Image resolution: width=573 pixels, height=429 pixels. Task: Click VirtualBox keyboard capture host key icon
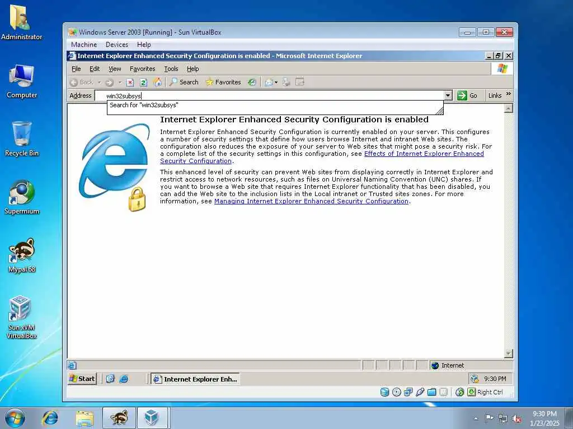(471, 392)
